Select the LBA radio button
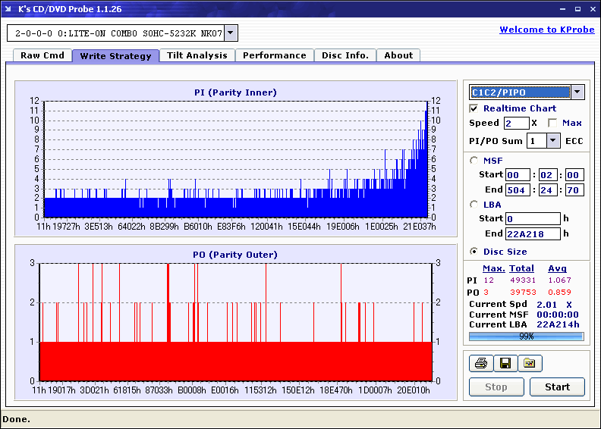Image resolution: width=601 pixels, height=429 pixels. [474, 204]
